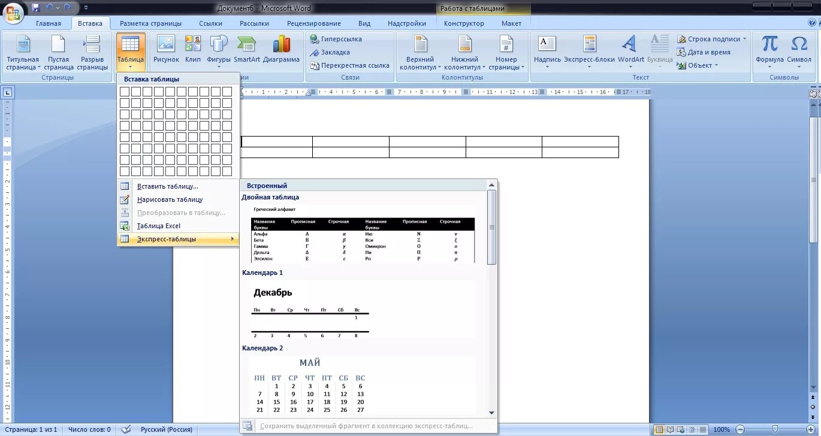The image size is (821, 436).
Task: Insert a picture with Рисунок
Action: [x=166, y=49]
